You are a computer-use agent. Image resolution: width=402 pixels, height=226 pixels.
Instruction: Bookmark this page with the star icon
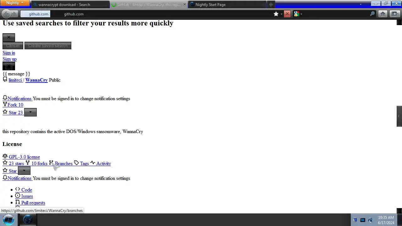coord(276,14)
